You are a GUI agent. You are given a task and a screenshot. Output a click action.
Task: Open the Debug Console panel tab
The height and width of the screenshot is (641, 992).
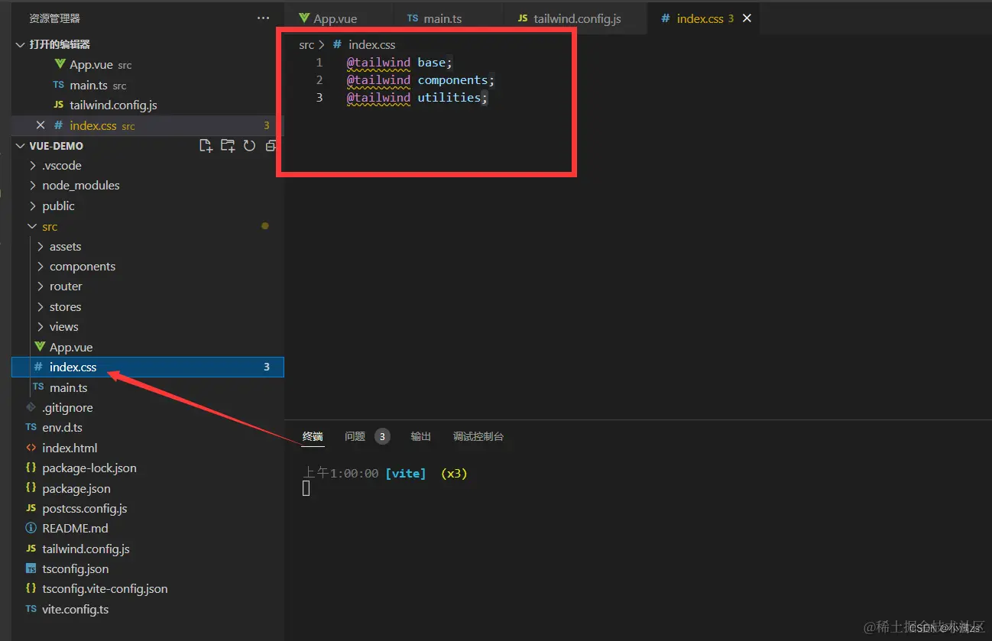click(478, 436)
